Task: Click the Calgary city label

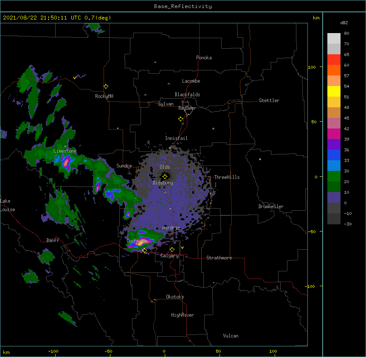Action: coord(169,256)
